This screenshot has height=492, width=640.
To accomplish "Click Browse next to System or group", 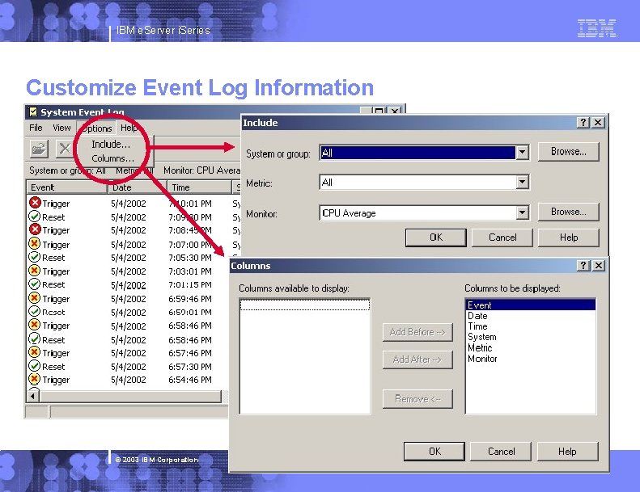I will 569,152.
